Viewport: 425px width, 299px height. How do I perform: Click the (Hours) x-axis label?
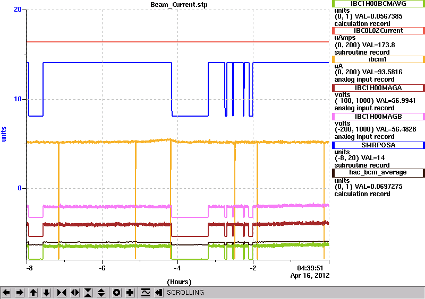click(179, 282)
